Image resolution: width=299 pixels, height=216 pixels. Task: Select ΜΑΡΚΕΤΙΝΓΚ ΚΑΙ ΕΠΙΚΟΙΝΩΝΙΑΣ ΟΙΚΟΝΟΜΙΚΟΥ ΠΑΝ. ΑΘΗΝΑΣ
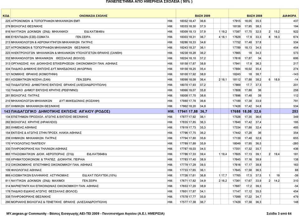click(55, 186)
